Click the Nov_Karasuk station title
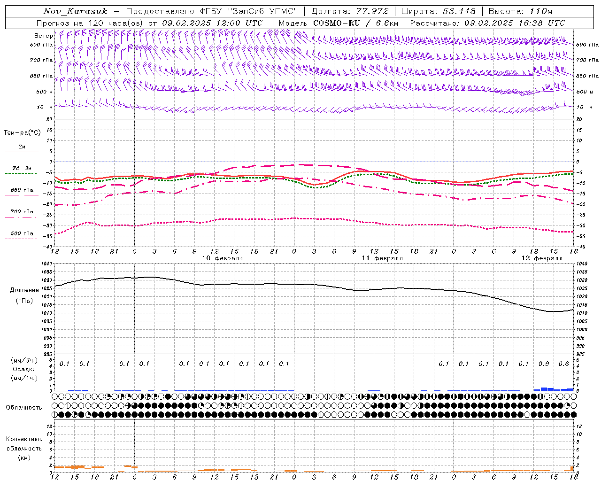Image resolution: width=601 pixels, height=481 pixels. tap(75, 11)
